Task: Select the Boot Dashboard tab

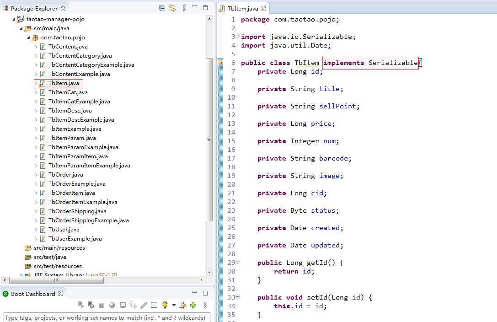Action: [x=32, y=294]
